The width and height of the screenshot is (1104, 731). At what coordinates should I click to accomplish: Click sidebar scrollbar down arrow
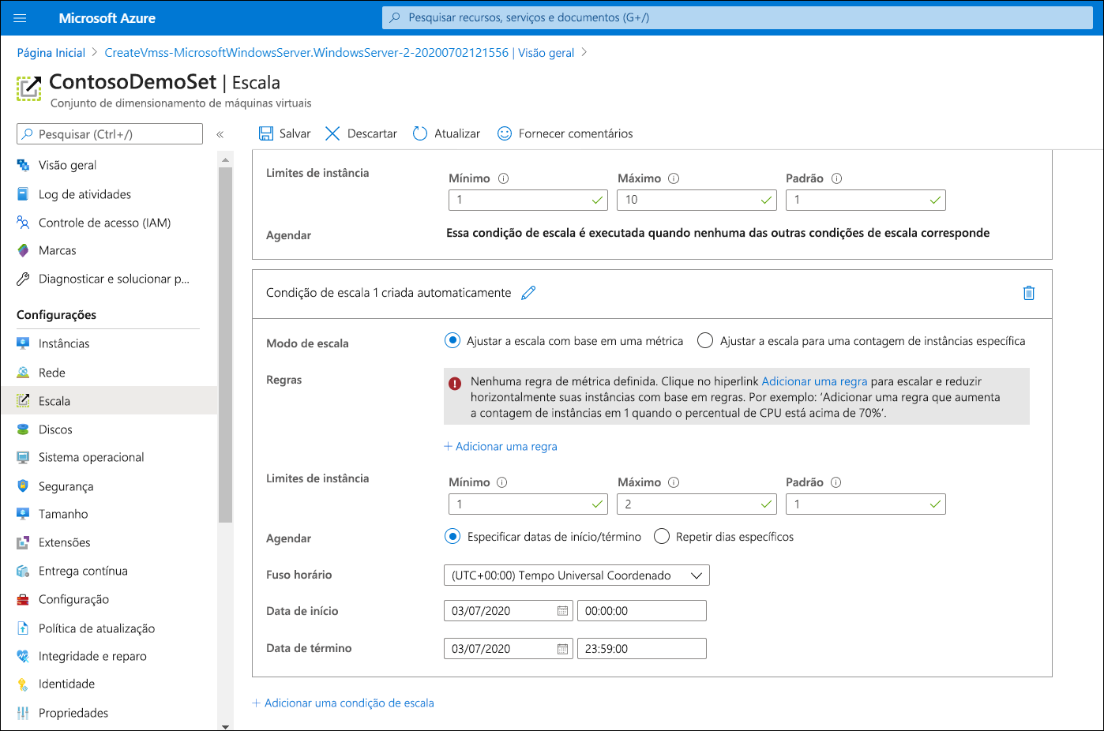pos(225,725)
